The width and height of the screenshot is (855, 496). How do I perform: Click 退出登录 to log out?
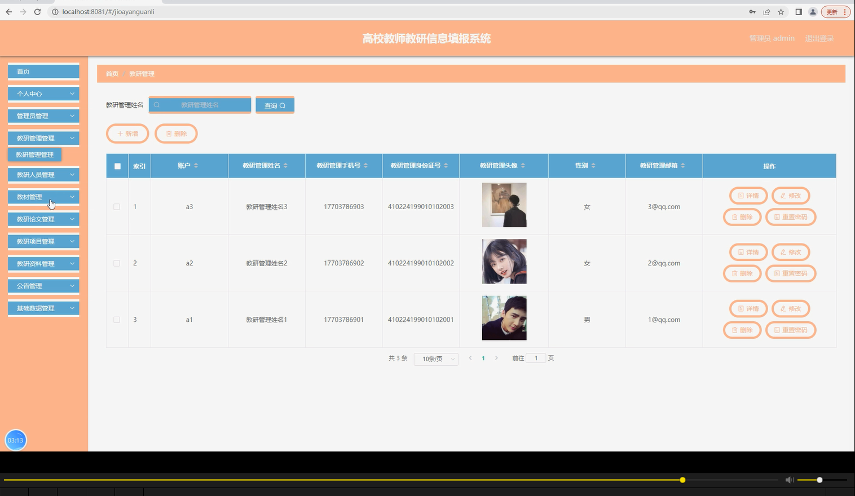(819, 38)
